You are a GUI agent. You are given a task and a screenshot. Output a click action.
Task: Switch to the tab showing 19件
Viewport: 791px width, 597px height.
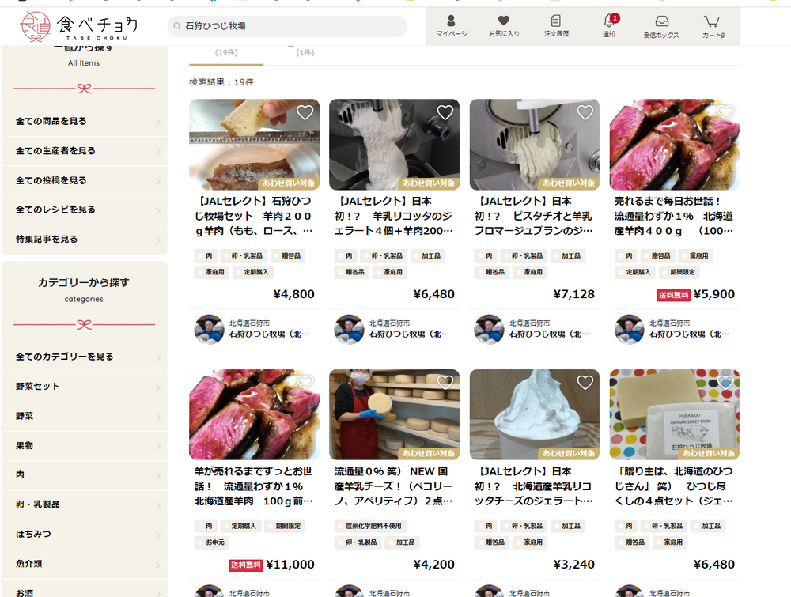(x=226, y=53)
